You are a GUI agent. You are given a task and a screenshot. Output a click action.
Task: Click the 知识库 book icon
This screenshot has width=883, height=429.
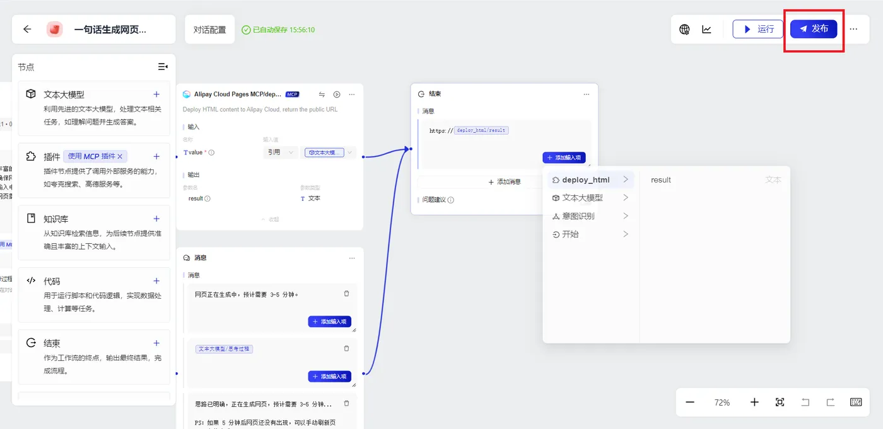31,219
